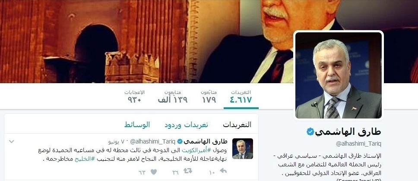Click small avatar beside the tweet
418x181 pixels.
click(x=243, y=149)
